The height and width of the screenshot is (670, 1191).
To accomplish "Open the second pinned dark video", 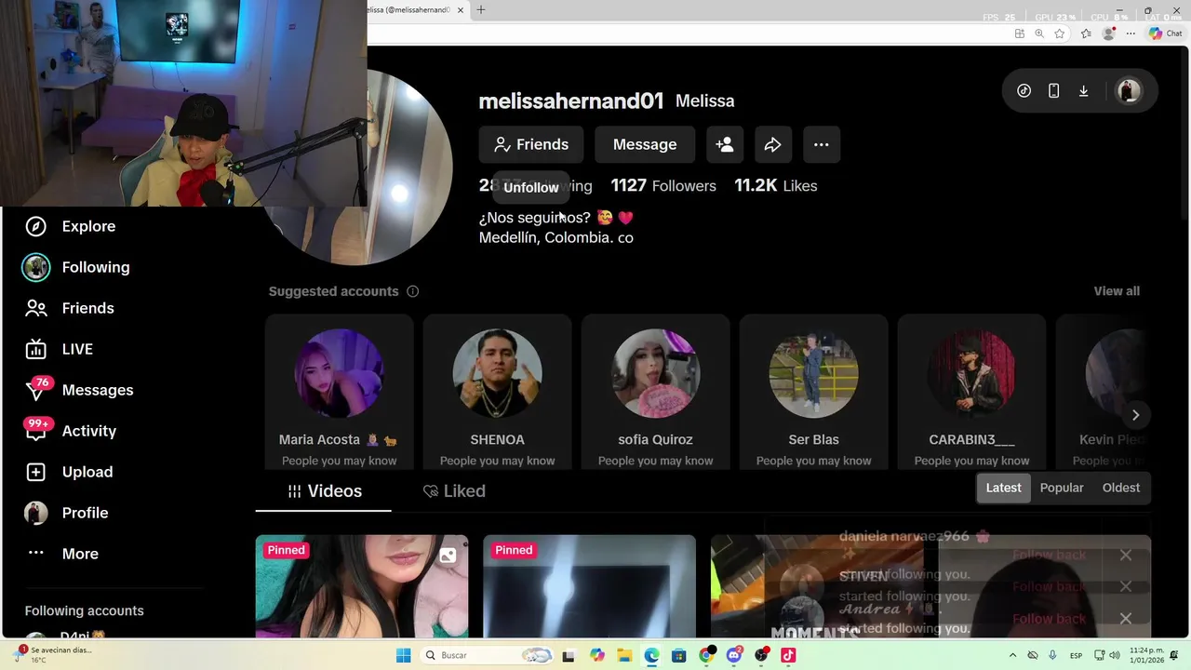I will (589, 586).
